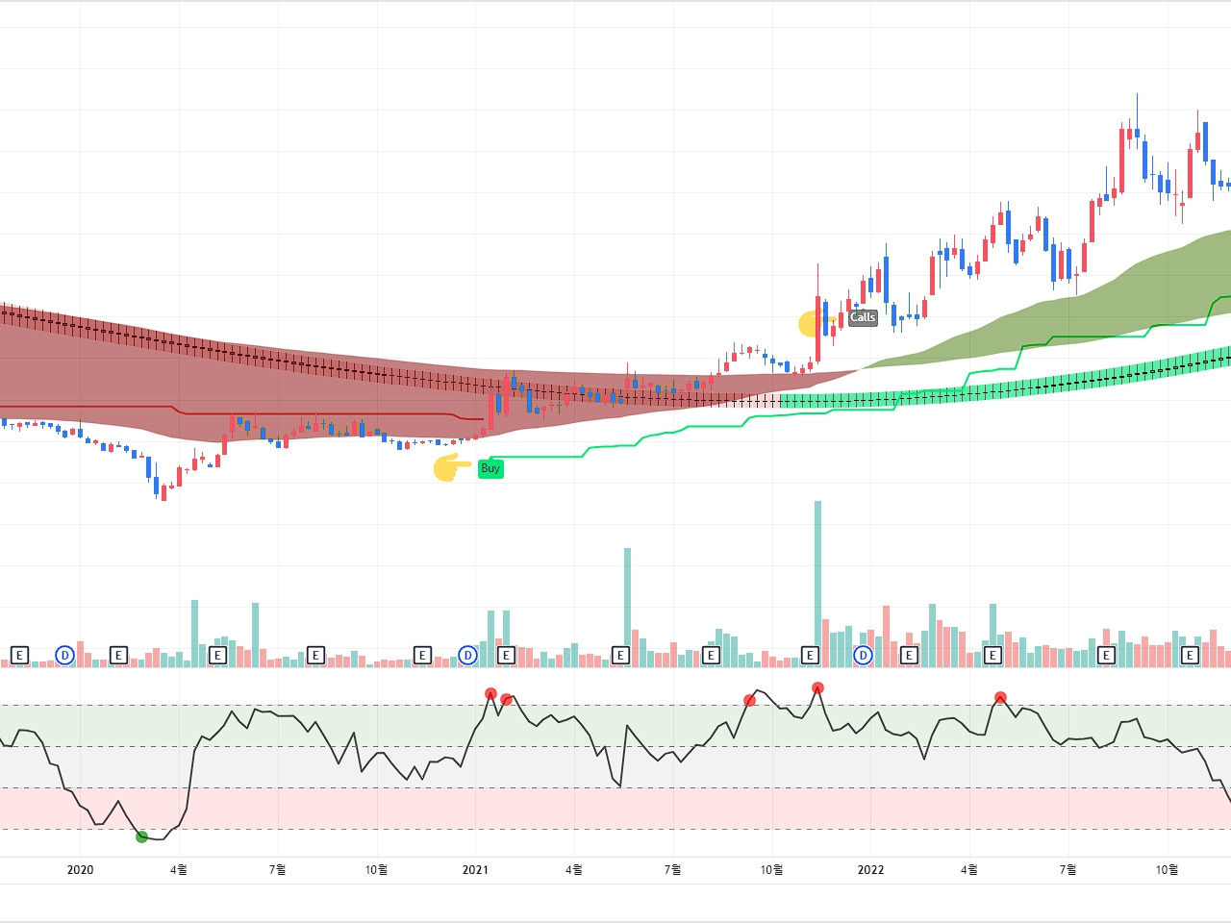Click the tall volume spike in May 2021
1231x923 pixels.
(x=627, y=607)
